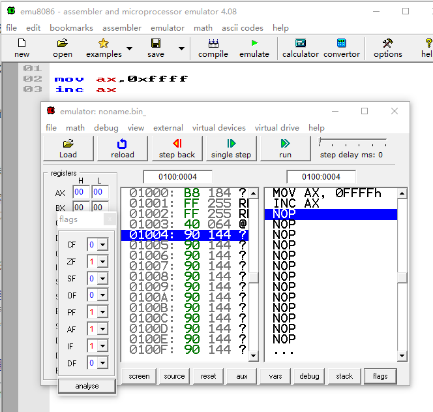Click the AX low byte register field

(100, 192)
